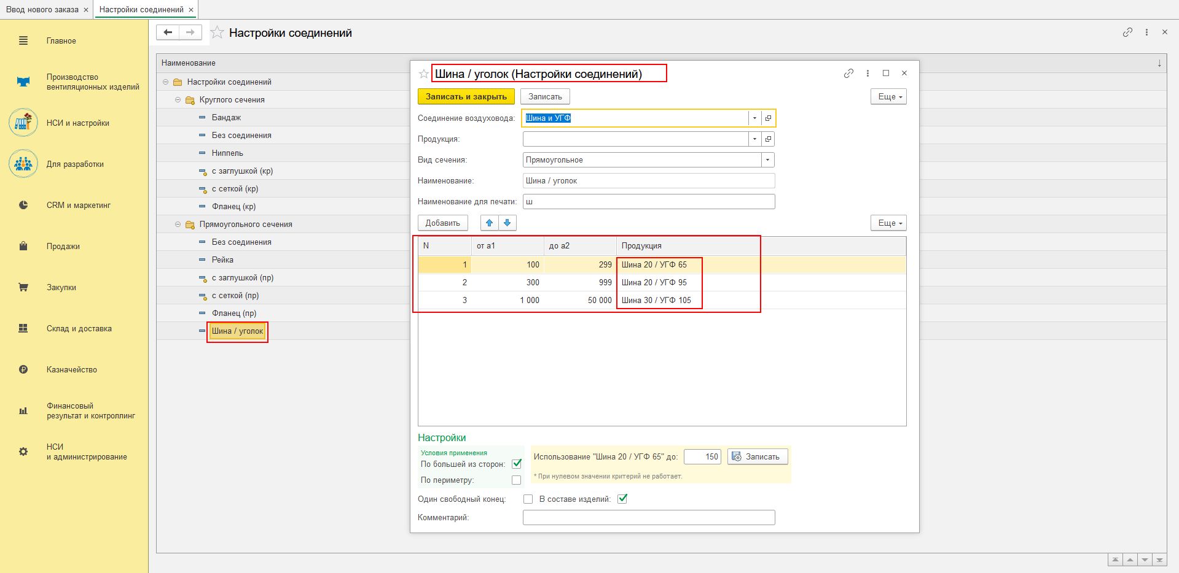
Task: Open the Казначейство sidebar section
Action: point(71,370)
